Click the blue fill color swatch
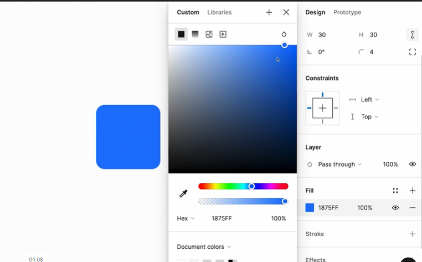The image size is (422, 262). (310, 208)
